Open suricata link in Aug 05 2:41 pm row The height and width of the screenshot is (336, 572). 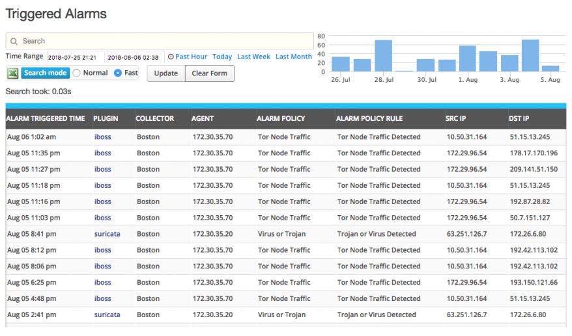107,315
